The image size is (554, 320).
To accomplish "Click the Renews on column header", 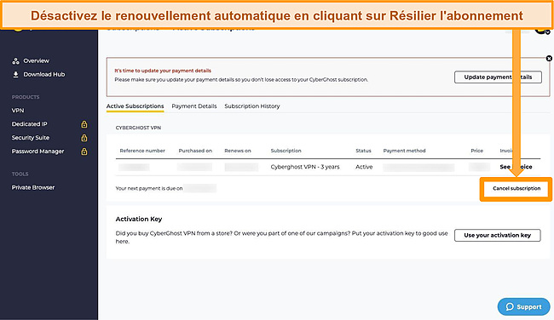I will (x=238, y=151).
